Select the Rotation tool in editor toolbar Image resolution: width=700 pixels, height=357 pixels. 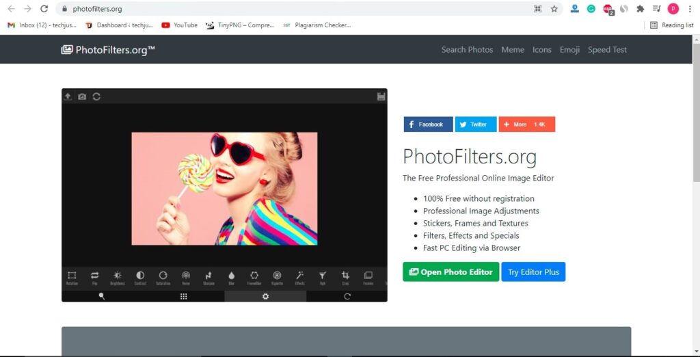72,276
